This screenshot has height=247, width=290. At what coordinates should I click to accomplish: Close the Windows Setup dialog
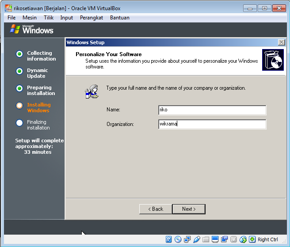click(x=281, y=42)
